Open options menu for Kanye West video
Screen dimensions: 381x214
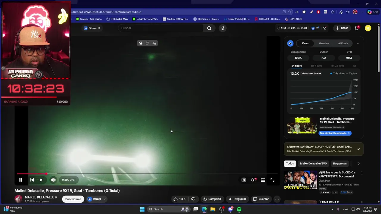point(362,173)
